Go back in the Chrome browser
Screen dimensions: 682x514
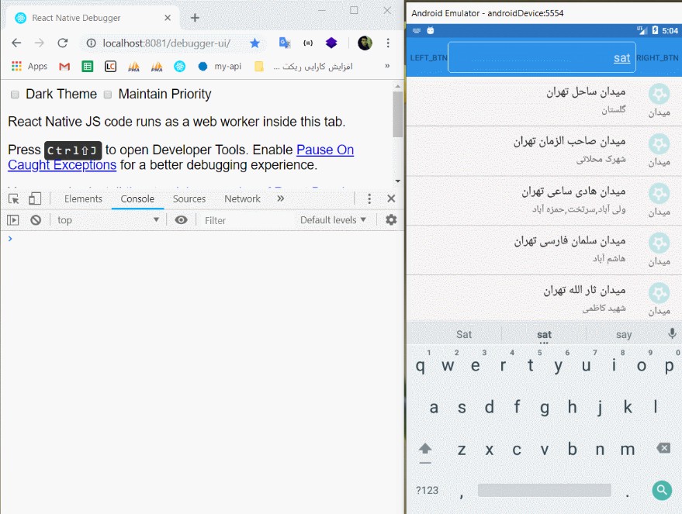click(16, 43)
